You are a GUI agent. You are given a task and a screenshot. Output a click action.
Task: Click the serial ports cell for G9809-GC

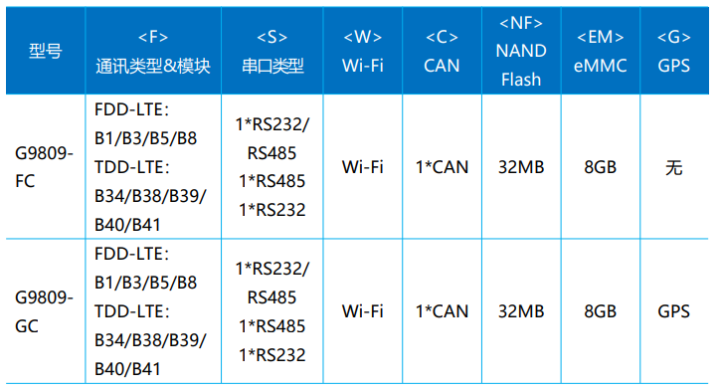pos(272,311)
